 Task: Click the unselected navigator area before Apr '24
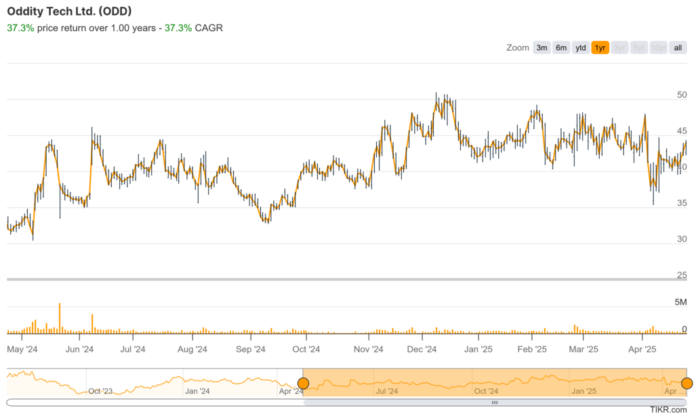(x=155, y=382)
